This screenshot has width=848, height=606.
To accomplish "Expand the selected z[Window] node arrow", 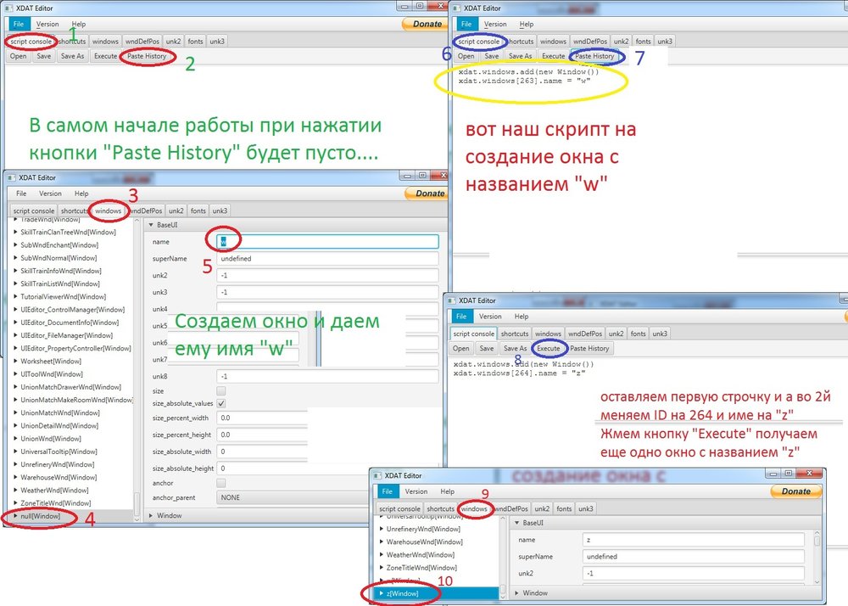I will pyautogui.click(x=382, y=592).
